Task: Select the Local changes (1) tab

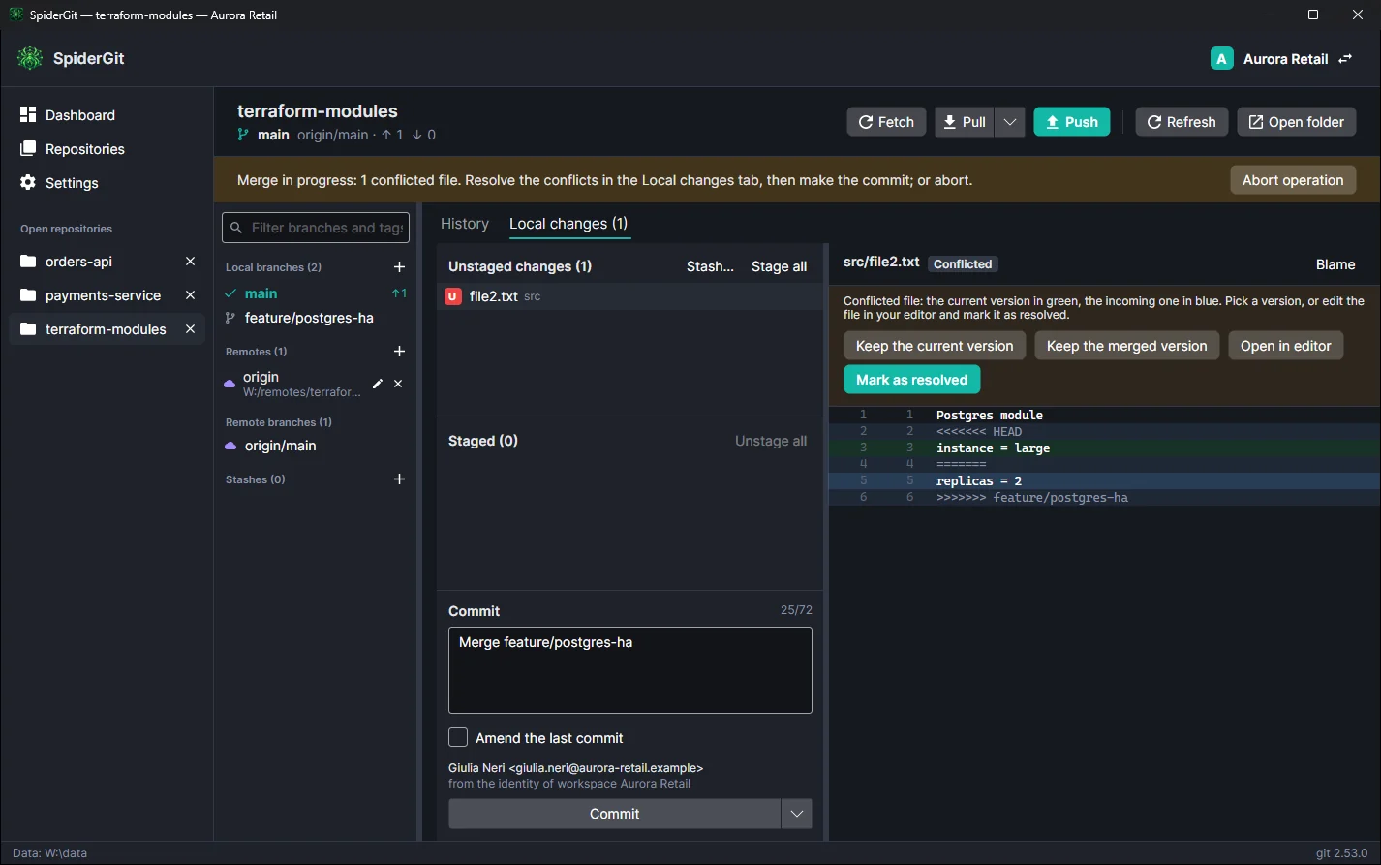Action: [568, 224]
